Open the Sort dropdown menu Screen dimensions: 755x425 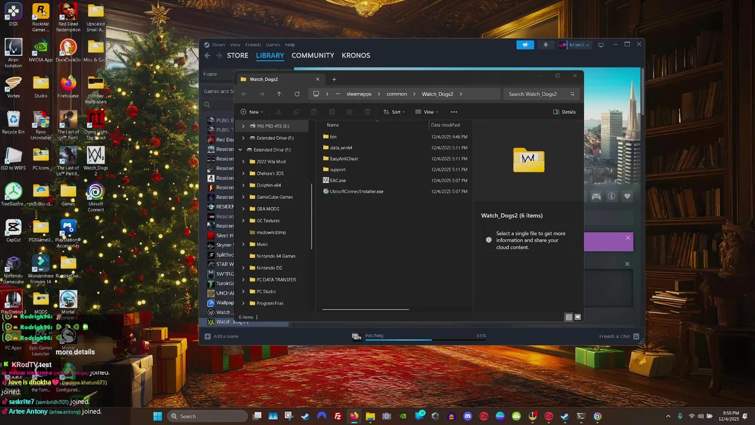394,112
